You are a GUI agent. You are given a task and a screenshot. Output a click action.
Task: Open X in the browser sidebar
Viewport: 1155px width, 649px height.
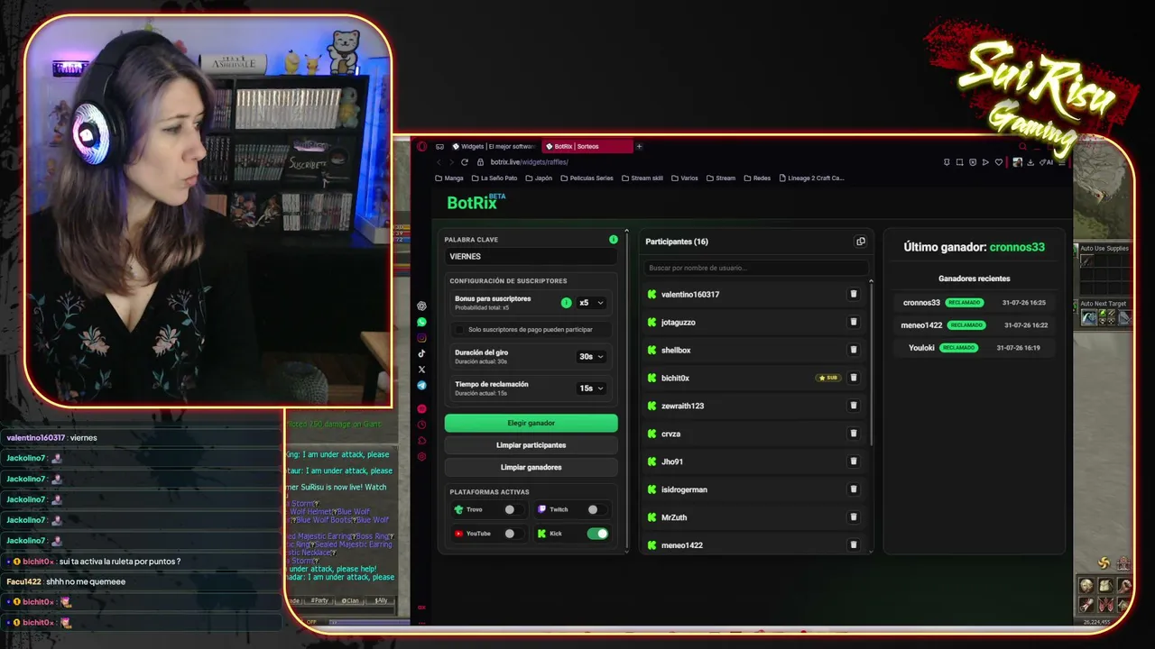tap(421, 370)
